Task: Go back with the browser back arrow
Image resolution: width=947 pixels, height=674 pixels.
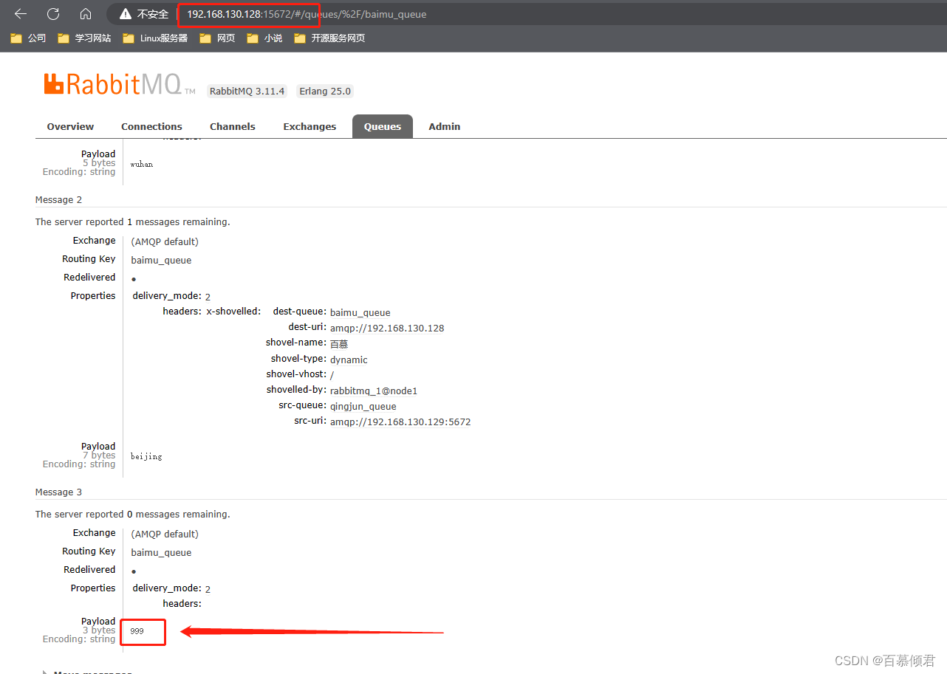Action: 21,14
